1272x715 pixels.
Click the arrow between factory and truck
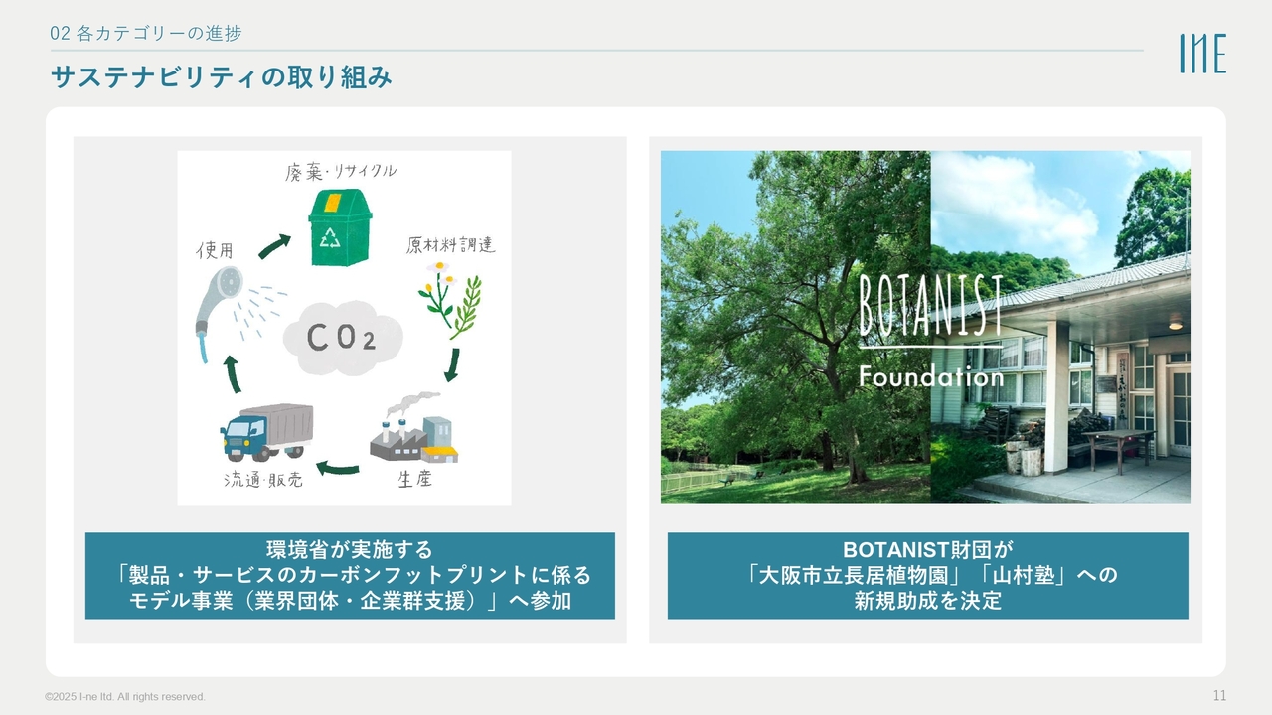(x=338, y=467)
